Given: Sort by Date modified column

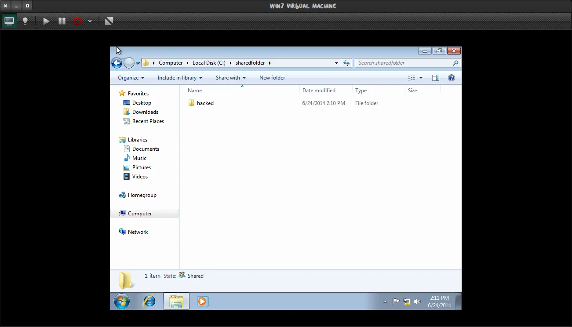Looking at the screenshot, I should pyautogui.click(x=319, y=91).
